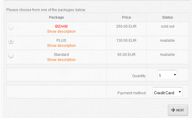Select the BIZAAM package radio button
The height and width of the screenshot is (118, 192).
coord(11,27)
